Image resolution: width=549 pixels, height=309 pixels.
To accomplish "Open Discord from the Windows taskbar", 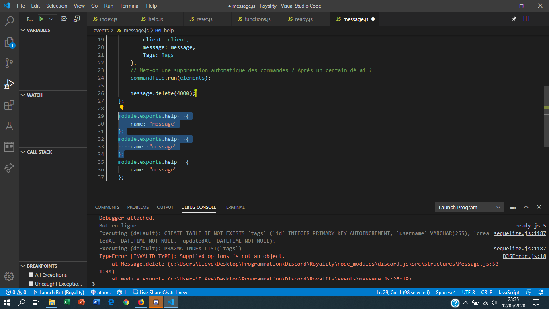I will (x=156, y=302).
